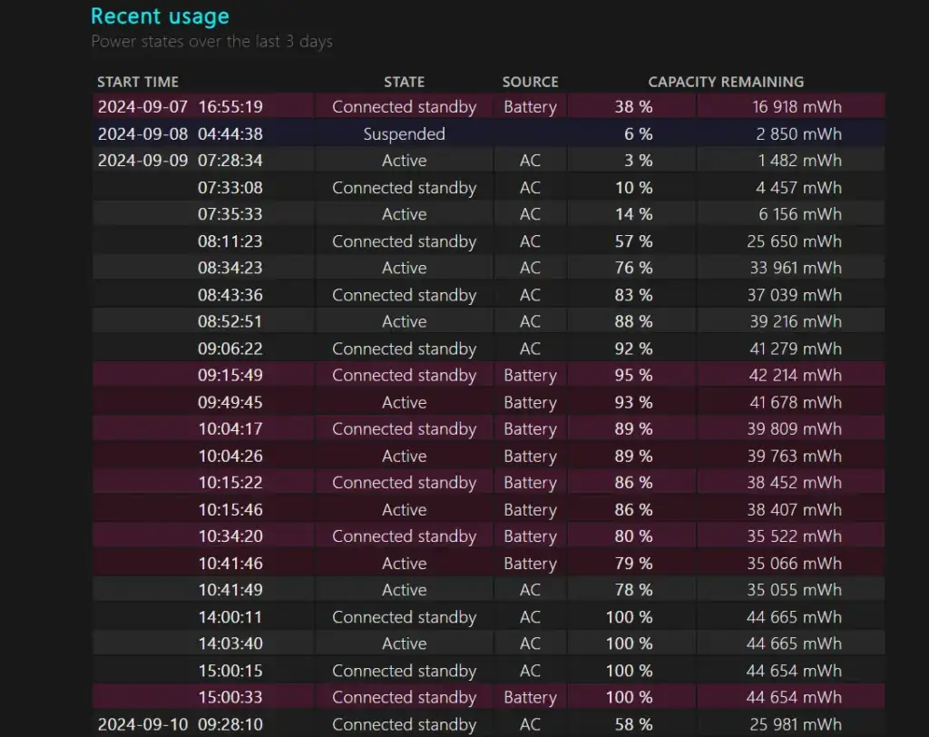The image size is (929, 737).
Task: Select the 09:49:45 time cell
Action: click(230, 403)
